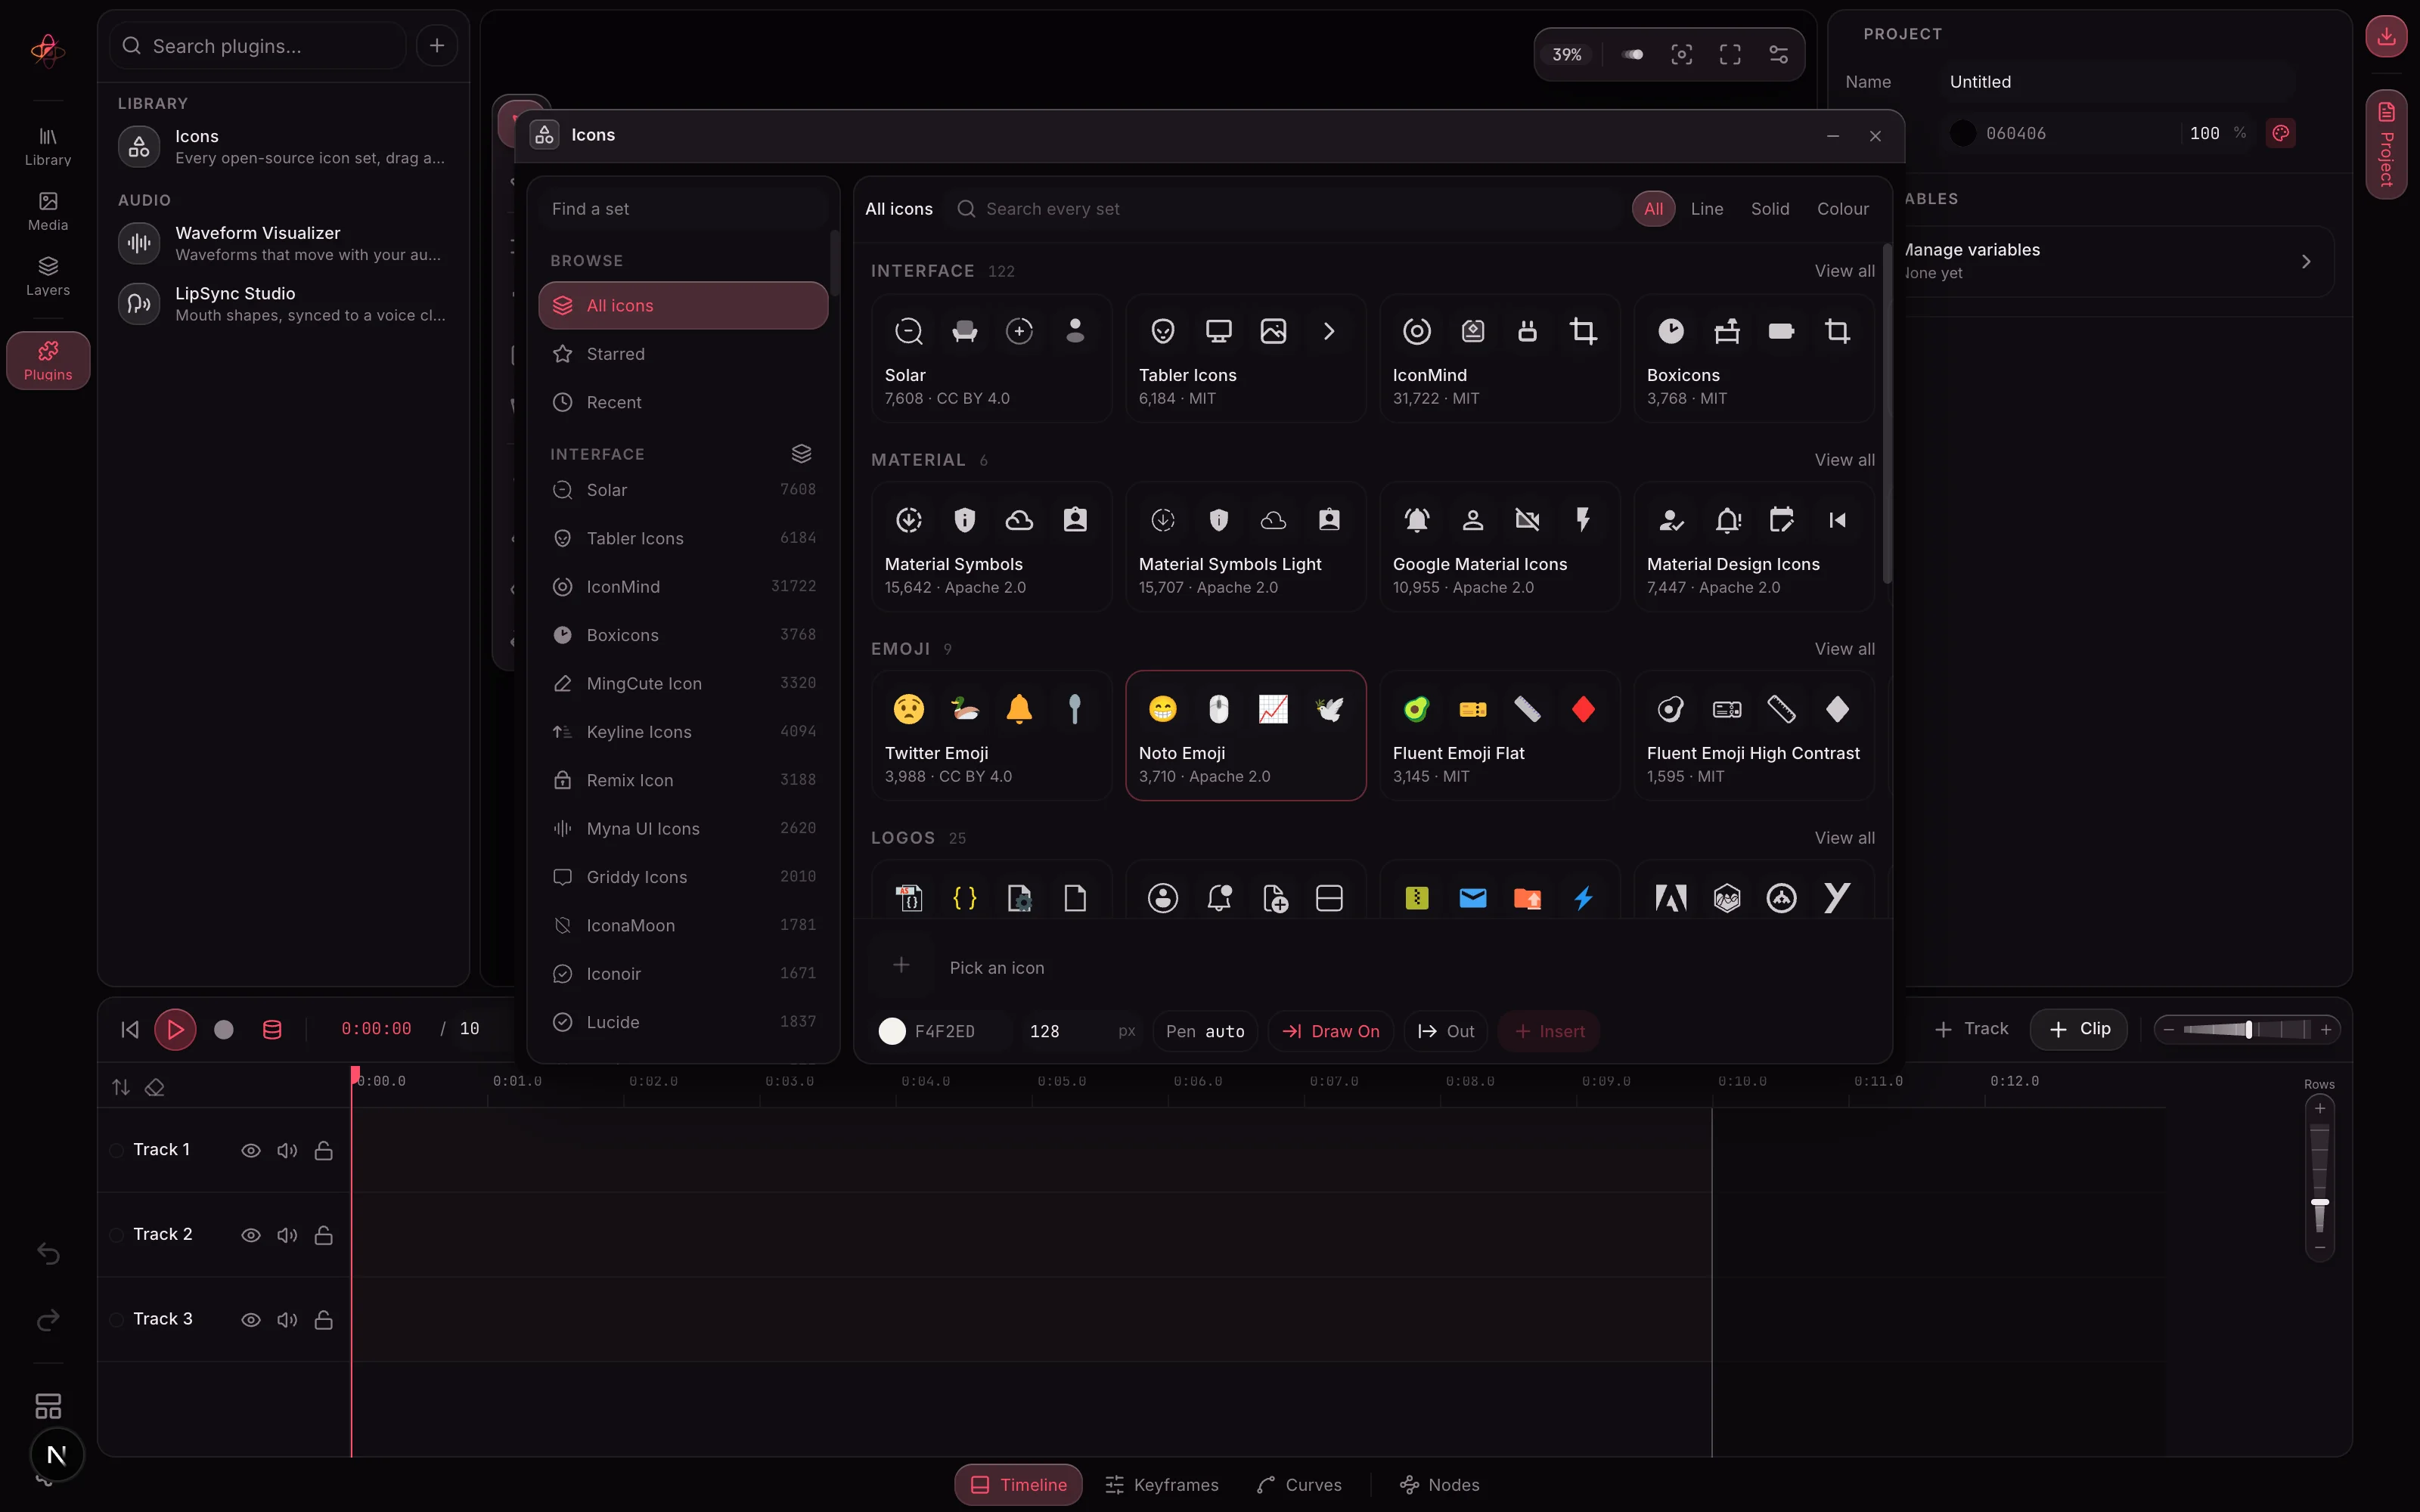The height and width of the screenshot is (1512, 2420).
Task: Click the sort tracks arrows icon
Action: 121,1087
